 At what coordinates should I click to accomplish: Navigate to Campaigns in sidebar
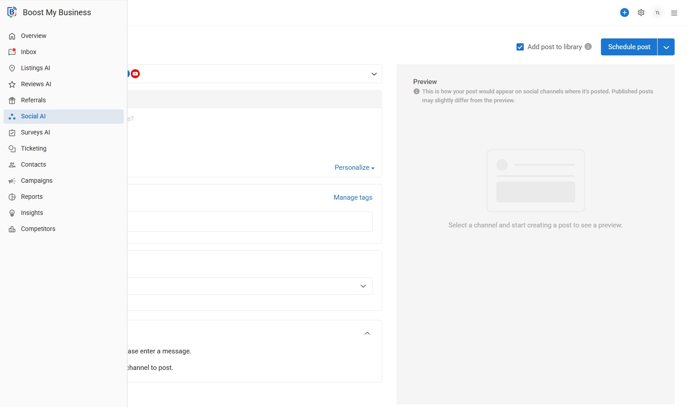coord(37,180)
